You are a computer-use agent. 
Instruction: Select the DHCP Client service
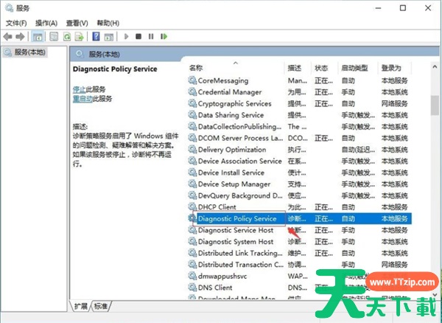tap(300, 207)
